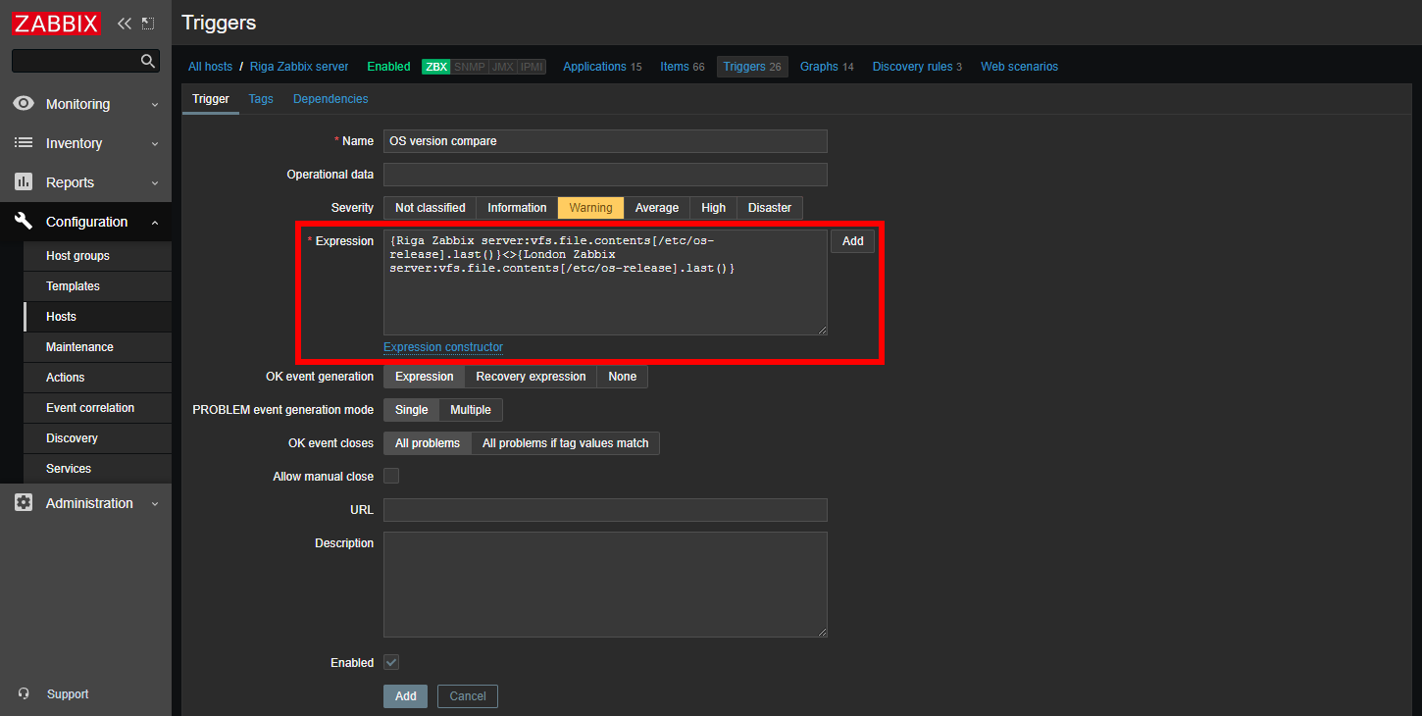Select the Configuration wrench icon
Viewport: 1422px width, 716px height.
tap(24, 221)
